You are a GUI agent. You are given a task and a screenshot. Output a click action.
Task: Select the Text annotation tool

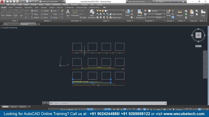pos(68,13)
